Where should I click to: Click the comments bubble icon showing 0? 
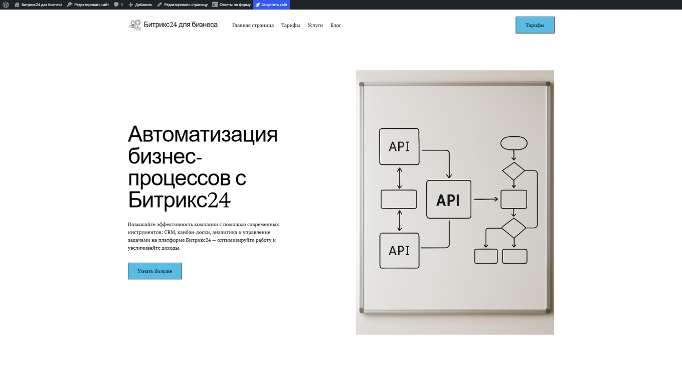[x=117, y=5]
